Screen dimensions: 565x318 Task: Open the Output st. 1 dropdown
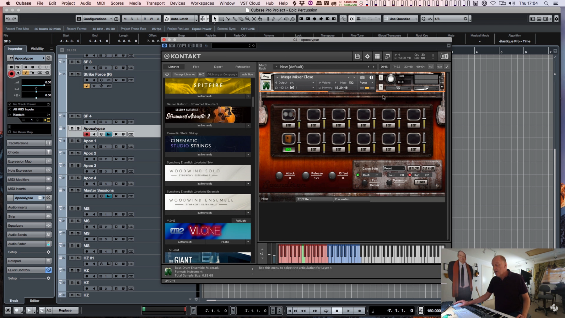click(294, 83)
